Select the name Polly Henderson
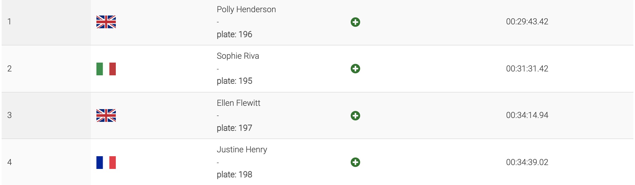This screenshot has height=185, width=635. pos(246,9)
